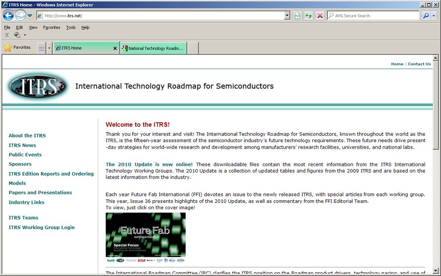Viewport: 441px width, 276px height.
Task: Click the 'Welcome to the ITRS!' heading
Action: 137,124
